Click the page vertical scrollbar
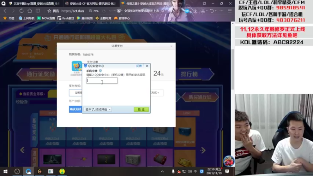The width and height of the screenshot is (313, 176). (232, 70)
